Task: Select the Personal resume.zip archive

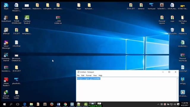Action: point(183,57)
